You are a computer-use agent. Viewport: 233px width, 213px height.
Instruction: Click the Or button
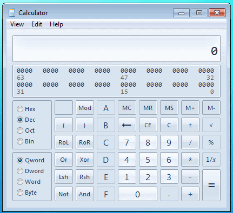64,160
